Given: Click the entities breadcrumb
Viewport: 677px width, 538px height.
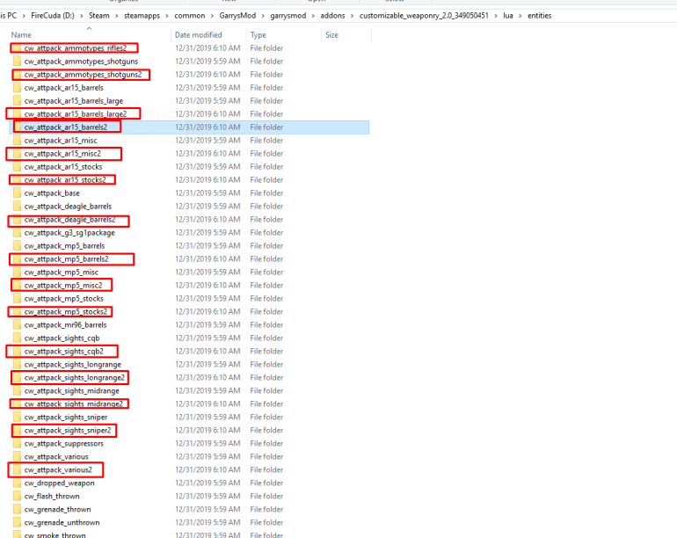Looking at the screenshot, I should tap(539, 16).
